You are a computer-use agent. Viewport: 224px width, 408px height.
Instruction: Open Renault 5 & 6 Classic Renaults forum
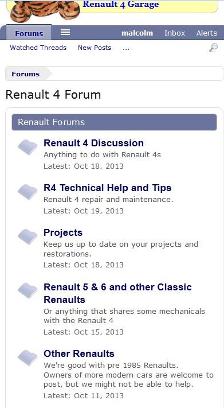[117, 293]
